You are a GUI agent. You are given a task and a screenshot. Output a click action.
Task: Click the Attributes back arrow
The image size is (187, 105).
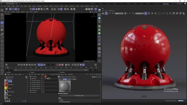pyautogui.click(x=86, y=74)
